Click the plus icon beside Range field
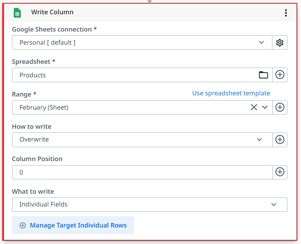The width and height of the screenshot is (301, 244). (280, 107)
